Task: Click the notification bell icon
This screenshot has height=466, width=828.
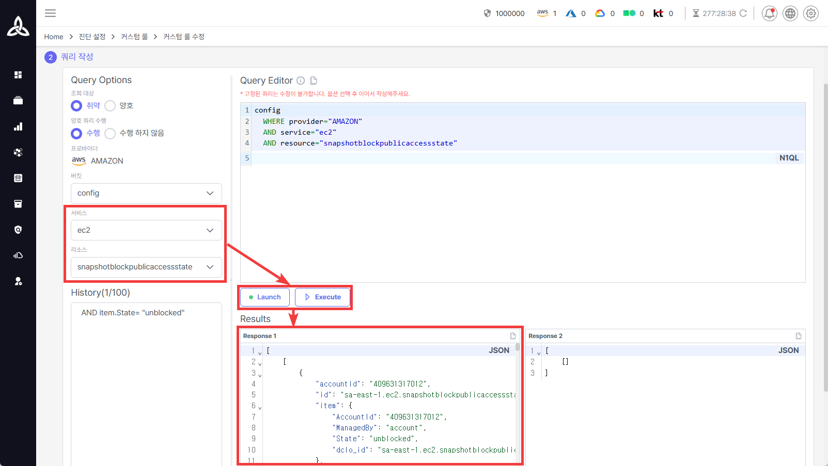Action: click(769, 13)
